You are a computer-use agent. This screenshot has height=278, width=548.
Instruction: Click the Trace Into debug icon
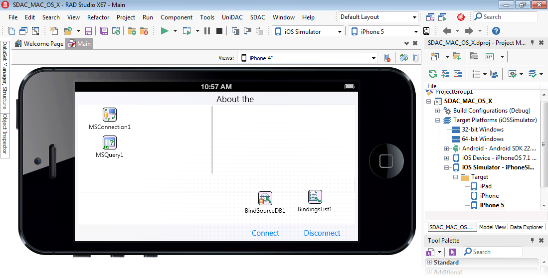click(x=235, y=31)
